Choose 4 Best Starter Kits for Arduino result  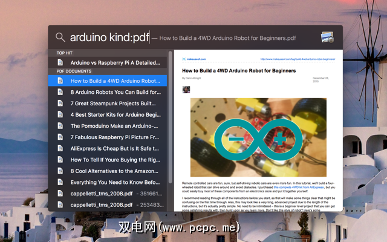108,114
